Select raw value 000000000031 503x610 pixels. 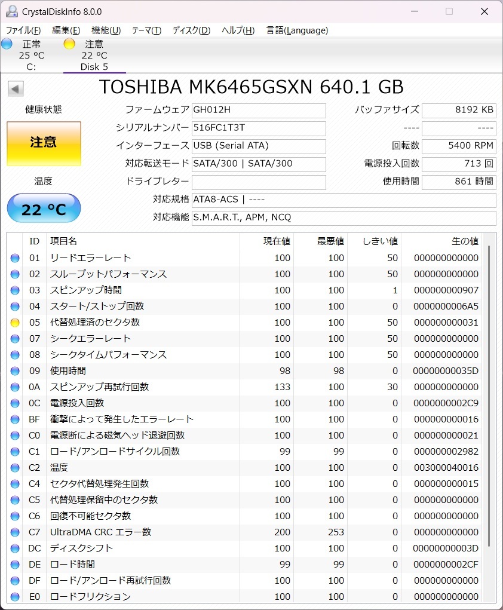tap(446, 323)
